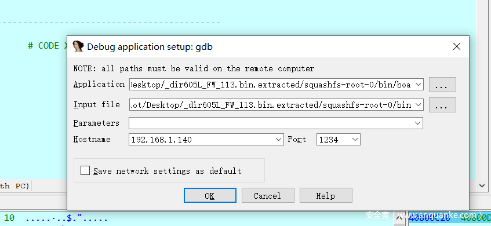Click the OK button
Screen dimensions: 491x226
pyautogui.click(x=210, y=196)
